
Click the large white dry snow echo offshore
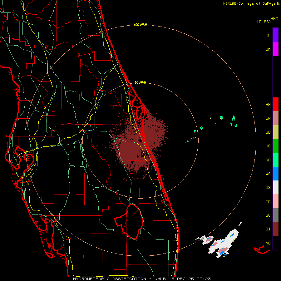pyautogui.click(x=224, y=244)
